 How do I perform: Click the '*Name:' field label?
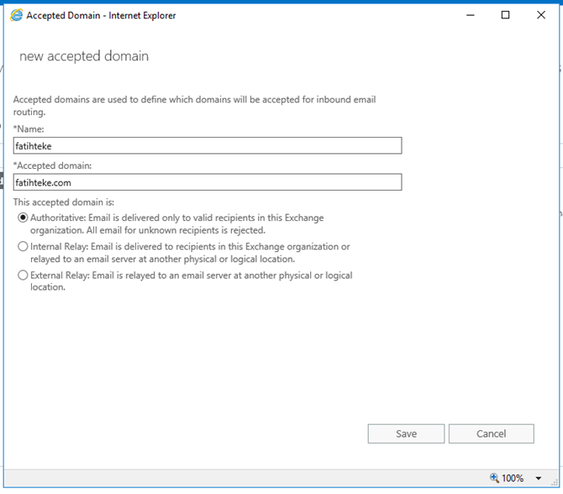(29, 129)
